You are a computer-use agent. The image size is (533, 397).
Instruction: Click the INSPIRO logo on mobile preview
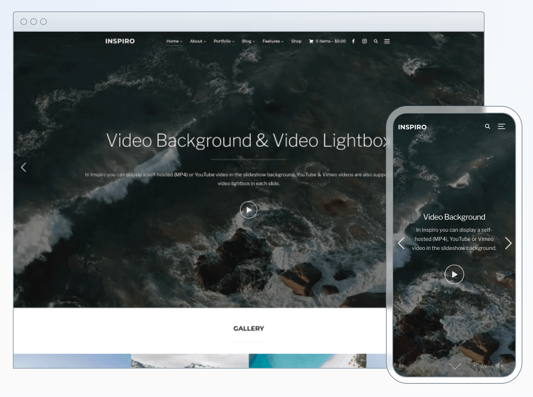pyautogui.click(x=412, y=127)
